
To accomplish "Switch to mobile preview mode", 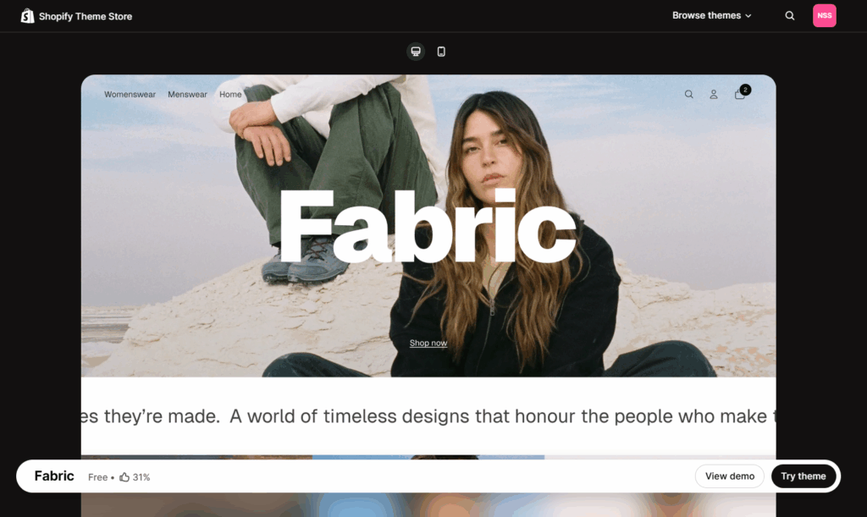I will point(441,52).
